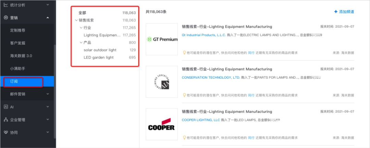Click the lightbulb icon in CONSERVATION TECHNOLOGY card
370x148 pixels.
tap(185, 95)
